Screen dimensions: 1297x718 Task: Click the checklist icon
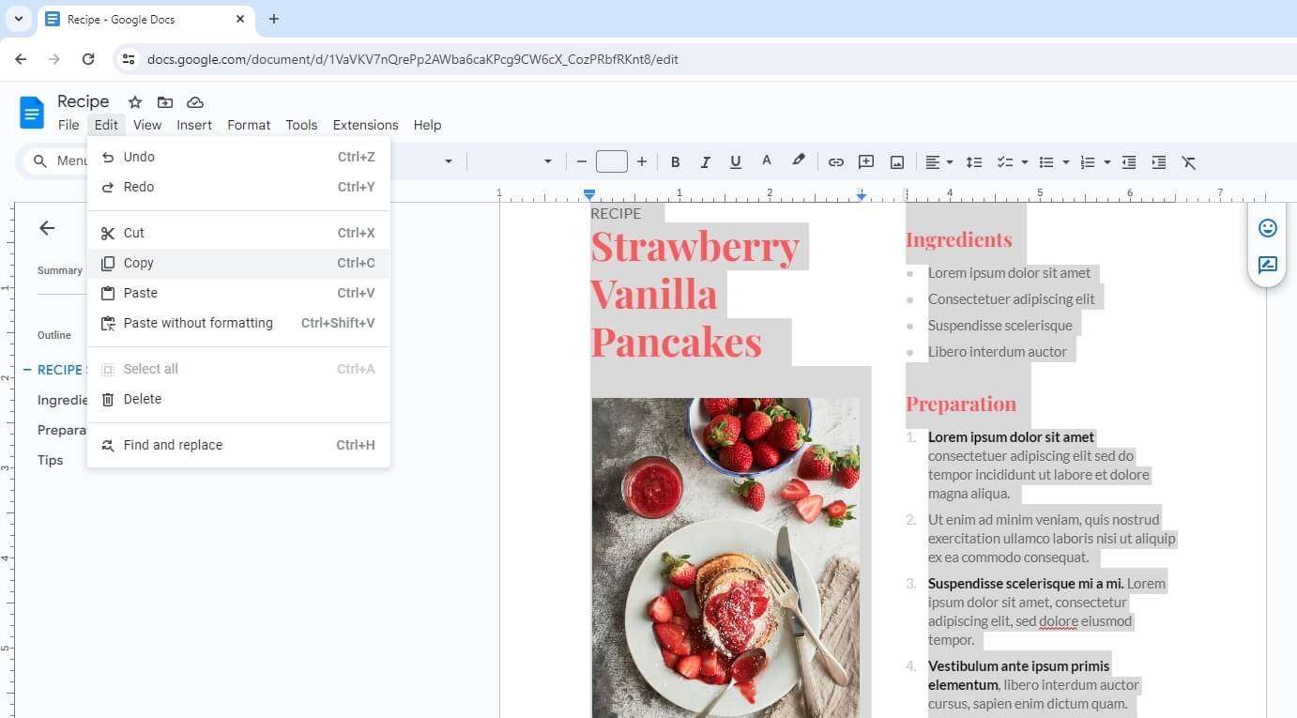(x=1004, y=162)
